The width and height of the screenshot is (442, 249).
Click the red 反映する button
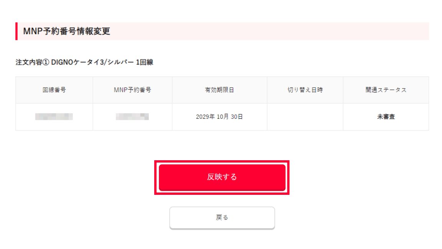(222, 177)
